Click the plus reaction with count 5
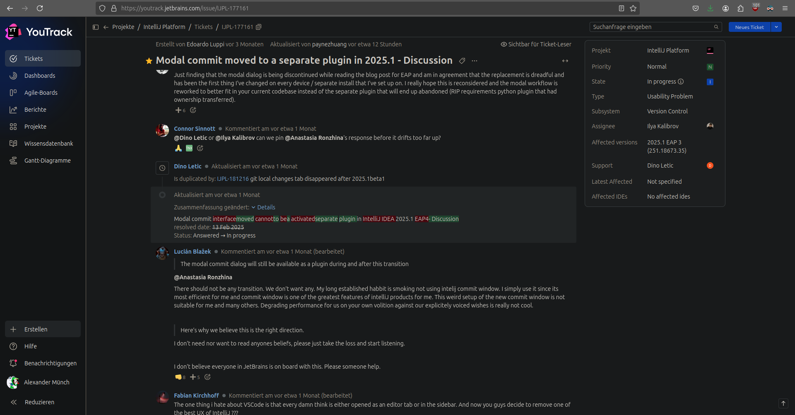 point(195,377)
